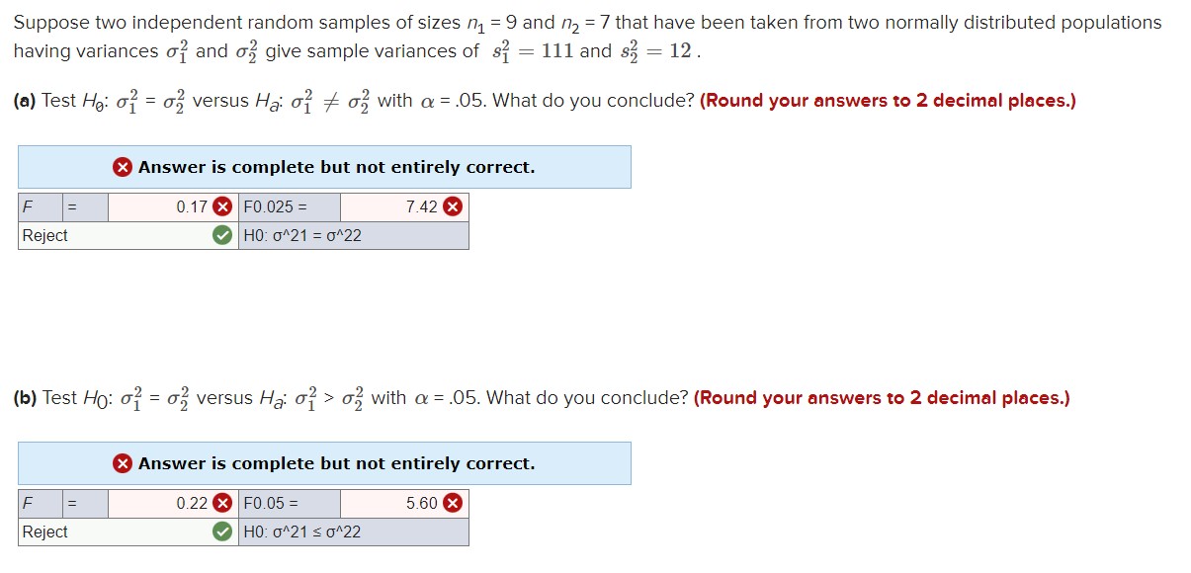The height and width of the screenshot is (573, 1191).
Task: Click the feedback banner above part (b) answers
Action: 324,462
